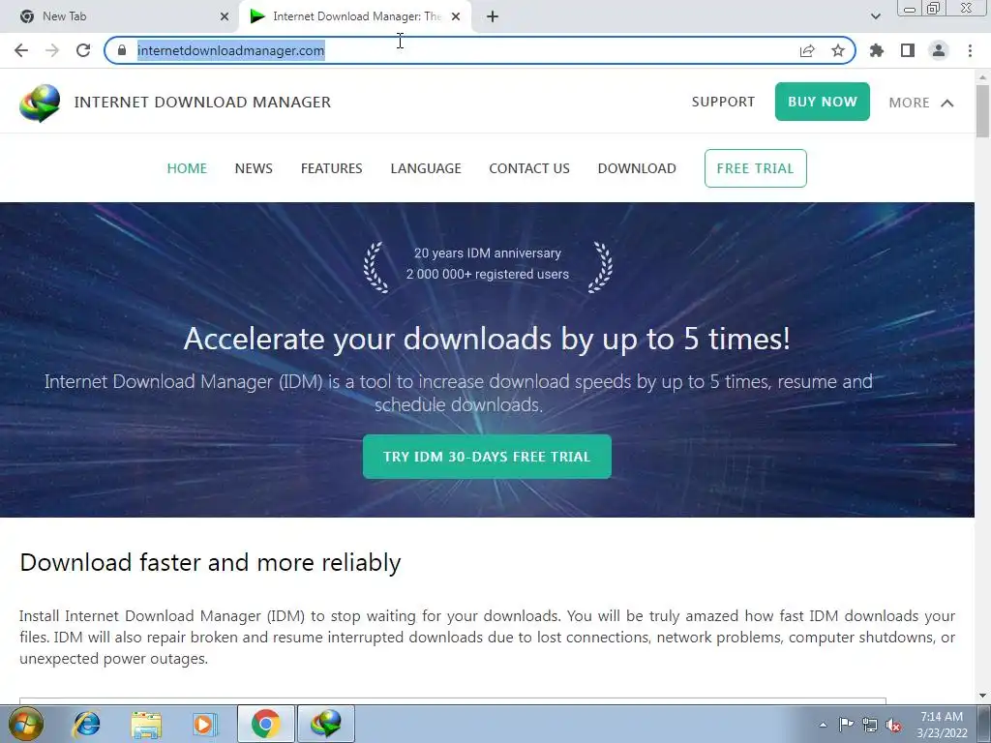Click the share page icon in address bar
The height and width of the screenshot is (743, 991).
point(807,50)
